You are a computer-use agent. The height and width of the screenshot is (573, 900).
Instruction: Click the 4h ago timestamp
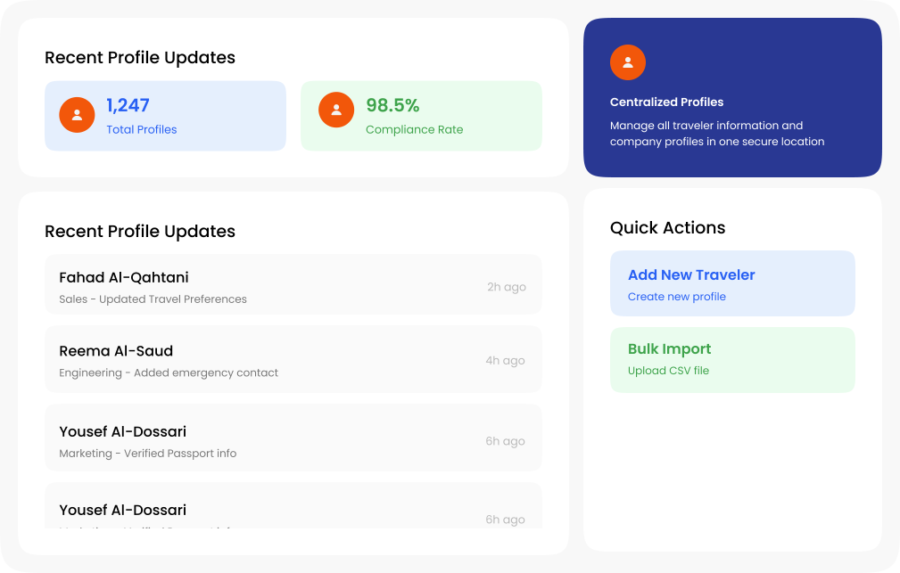click(505, 361)
